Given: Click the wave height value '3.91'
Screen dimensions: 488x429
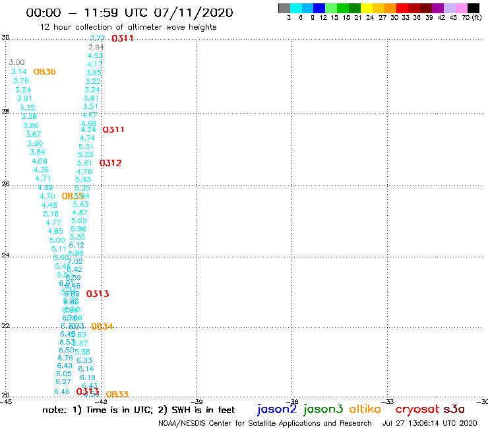Looking at the screenshot, I should tap(24, 98).
